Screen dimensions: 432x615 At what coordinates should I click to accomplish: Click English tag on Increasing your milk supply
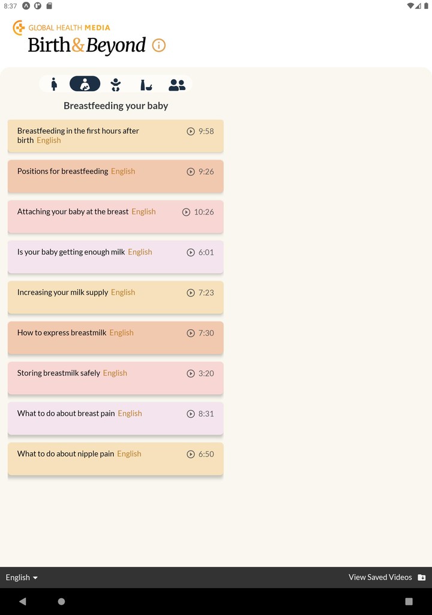(123, 292)
